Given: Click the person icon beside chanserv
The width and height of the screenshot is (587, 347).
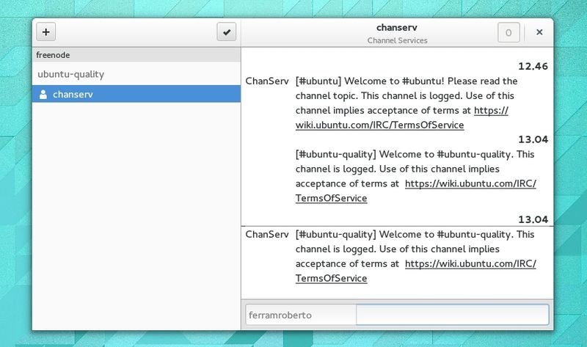Looking at the screenshot, I should click(43, 94).
